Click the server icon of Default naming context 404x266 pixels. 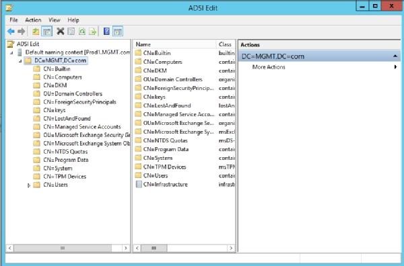point(20,52)
